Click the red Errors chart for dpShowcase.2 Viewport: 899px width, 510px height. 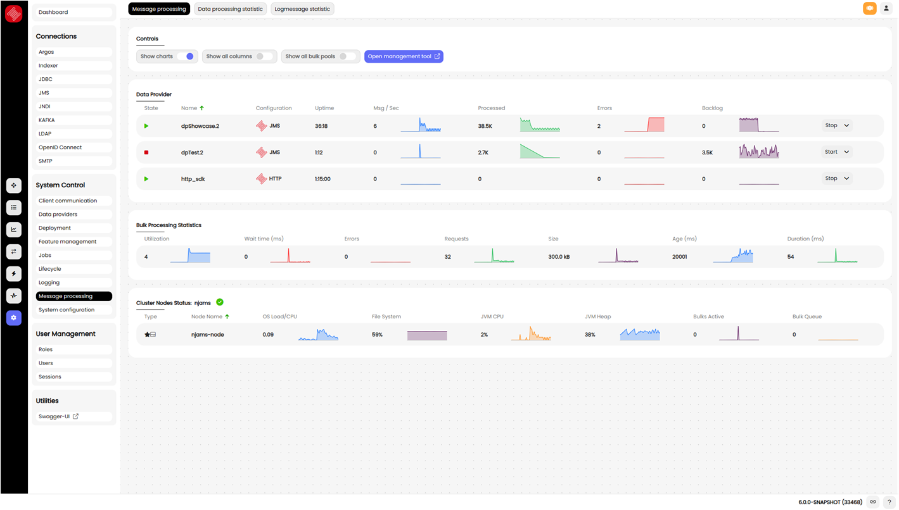644,125
